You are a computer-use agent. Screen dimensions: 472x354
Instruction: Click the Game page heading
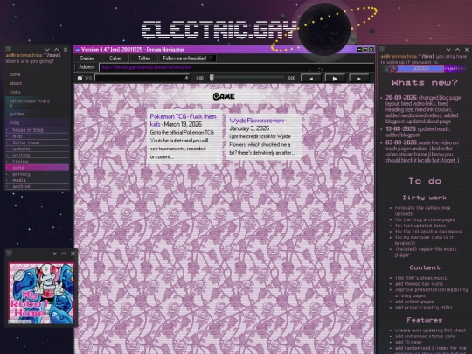pos(224,96)
